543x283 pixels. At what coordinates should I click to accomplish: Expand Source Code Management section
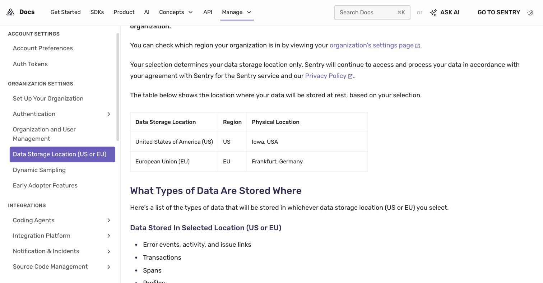click(109, 267)
